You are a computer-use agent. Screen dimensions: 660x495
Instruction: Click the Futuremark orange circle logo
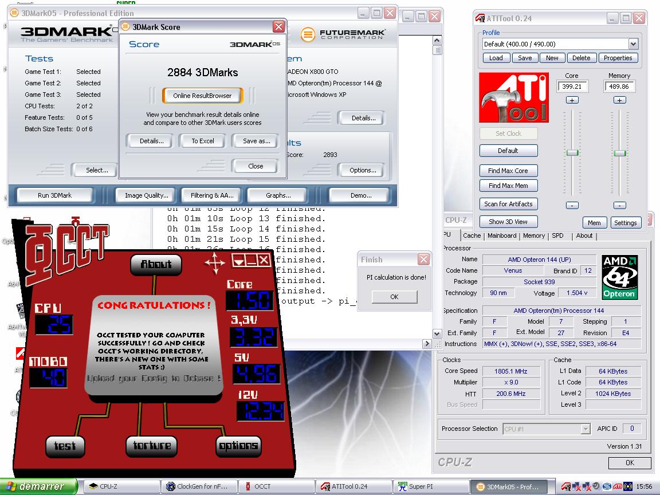click(308, 34)
